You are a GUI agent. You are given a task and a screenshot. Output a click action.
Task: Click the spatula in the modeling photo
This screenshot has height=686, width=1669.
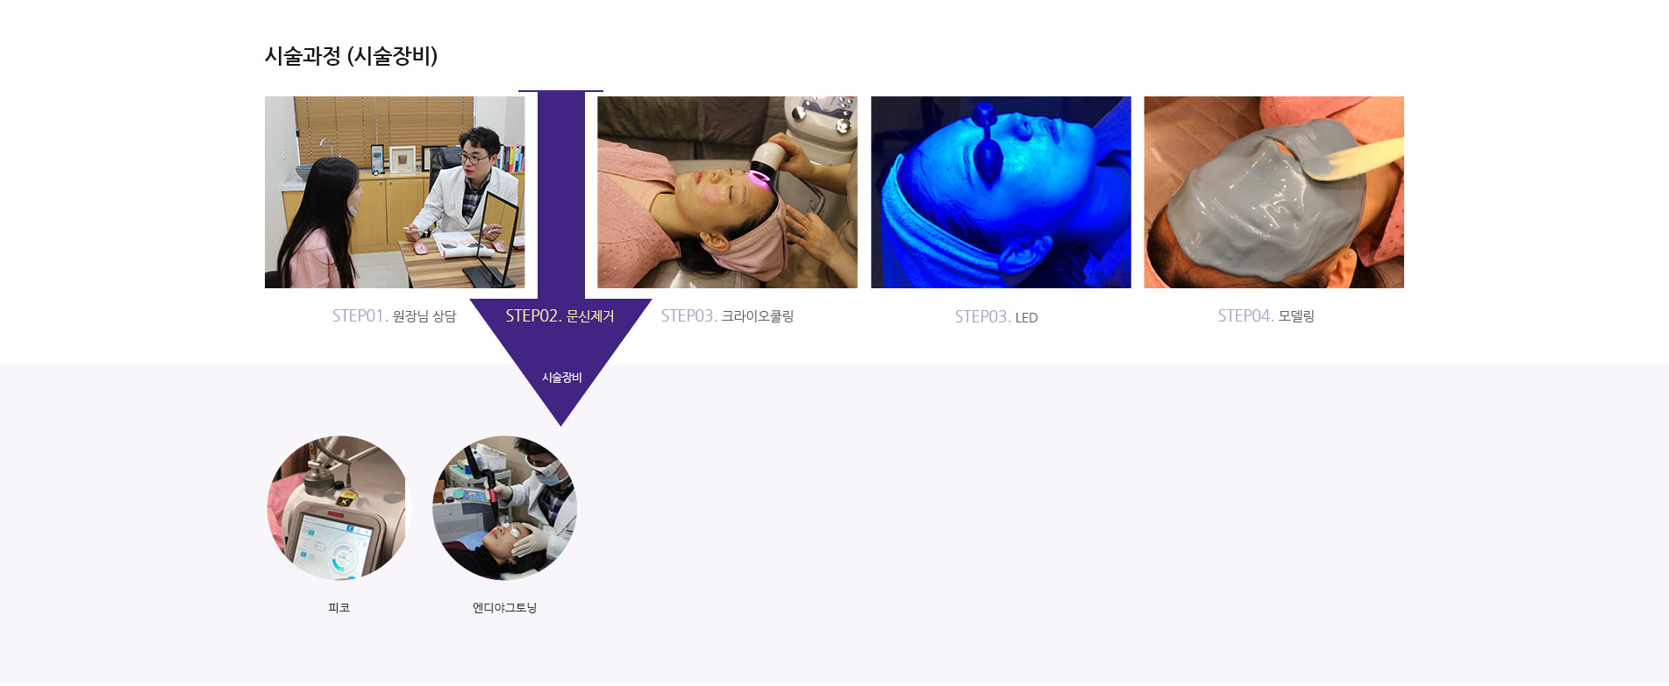1355,160
